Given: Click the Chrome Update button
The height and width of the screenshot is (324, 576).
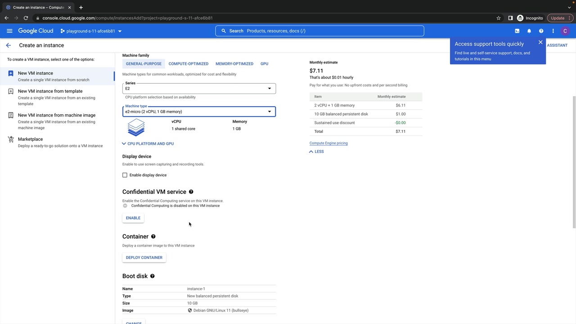Looking at the screenshot, I should [x=561, y=18].
